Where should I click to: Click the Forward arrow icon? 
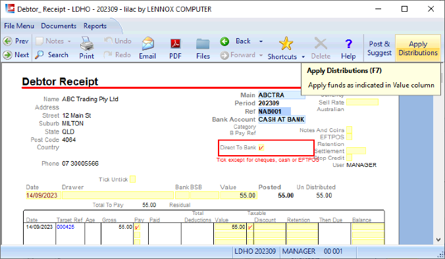pos(224,55)
